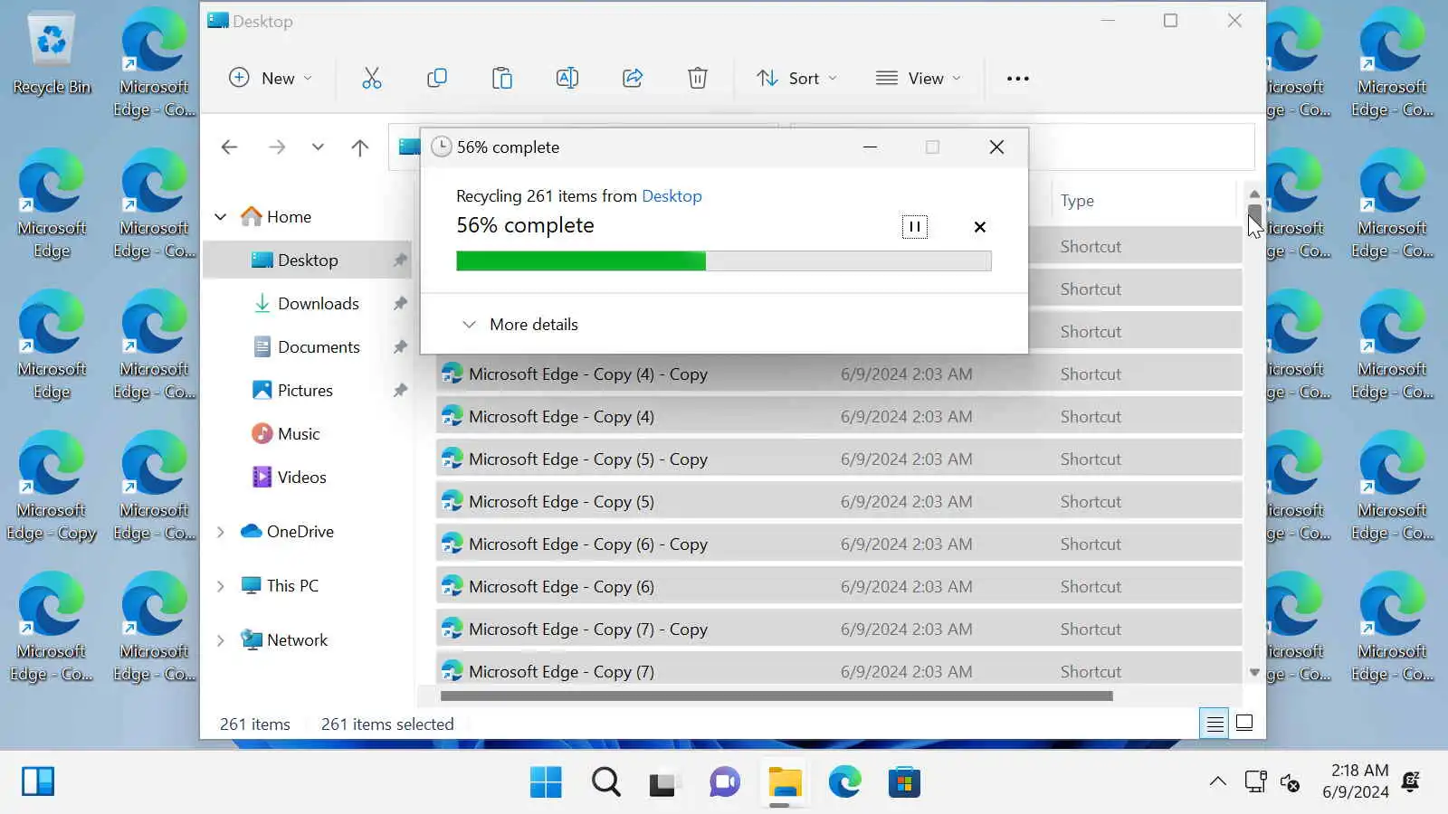Open Microsoft Store from the taskbar
1448x814 pixels.
[x=904, y=782]
